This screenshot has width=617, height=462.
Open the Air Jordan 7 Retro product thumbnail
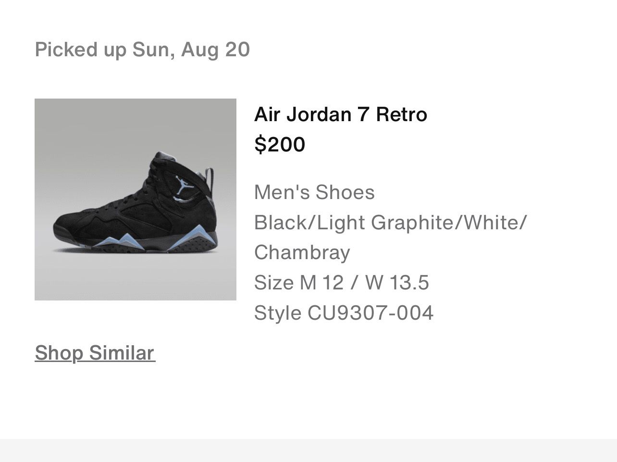(135, 200)
